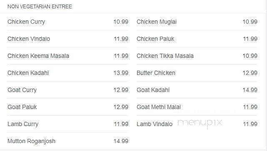267x151 pixels.
Task: Click the NON VEGETARIAN ENTREE section header
Action: pos(40,7)
